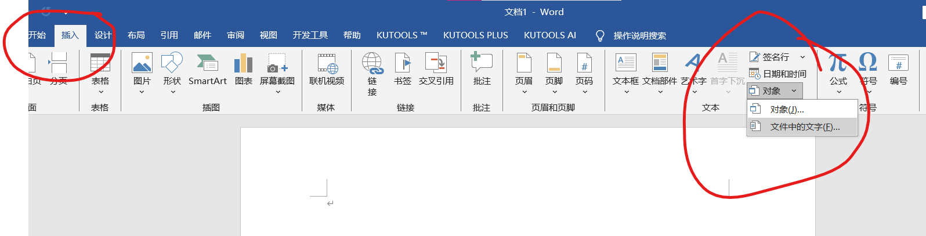Choose 对象(J)... from the dropdown menu

click(802, 110)
